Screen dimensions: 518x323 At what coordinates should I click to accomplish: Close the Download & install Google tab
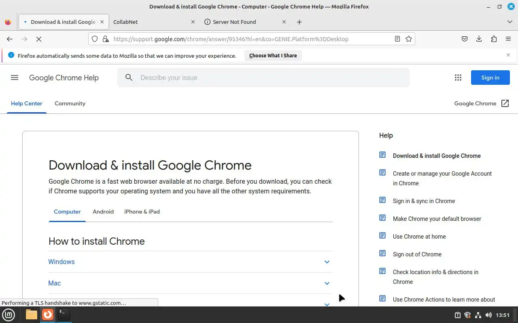point(102,22)
